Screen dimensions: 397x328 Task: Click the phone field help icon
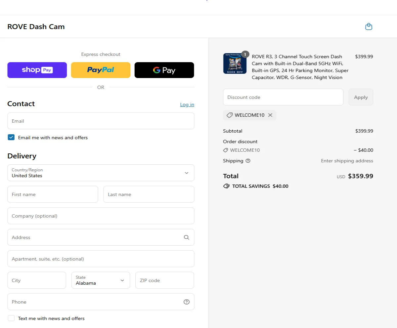point(187,302)
